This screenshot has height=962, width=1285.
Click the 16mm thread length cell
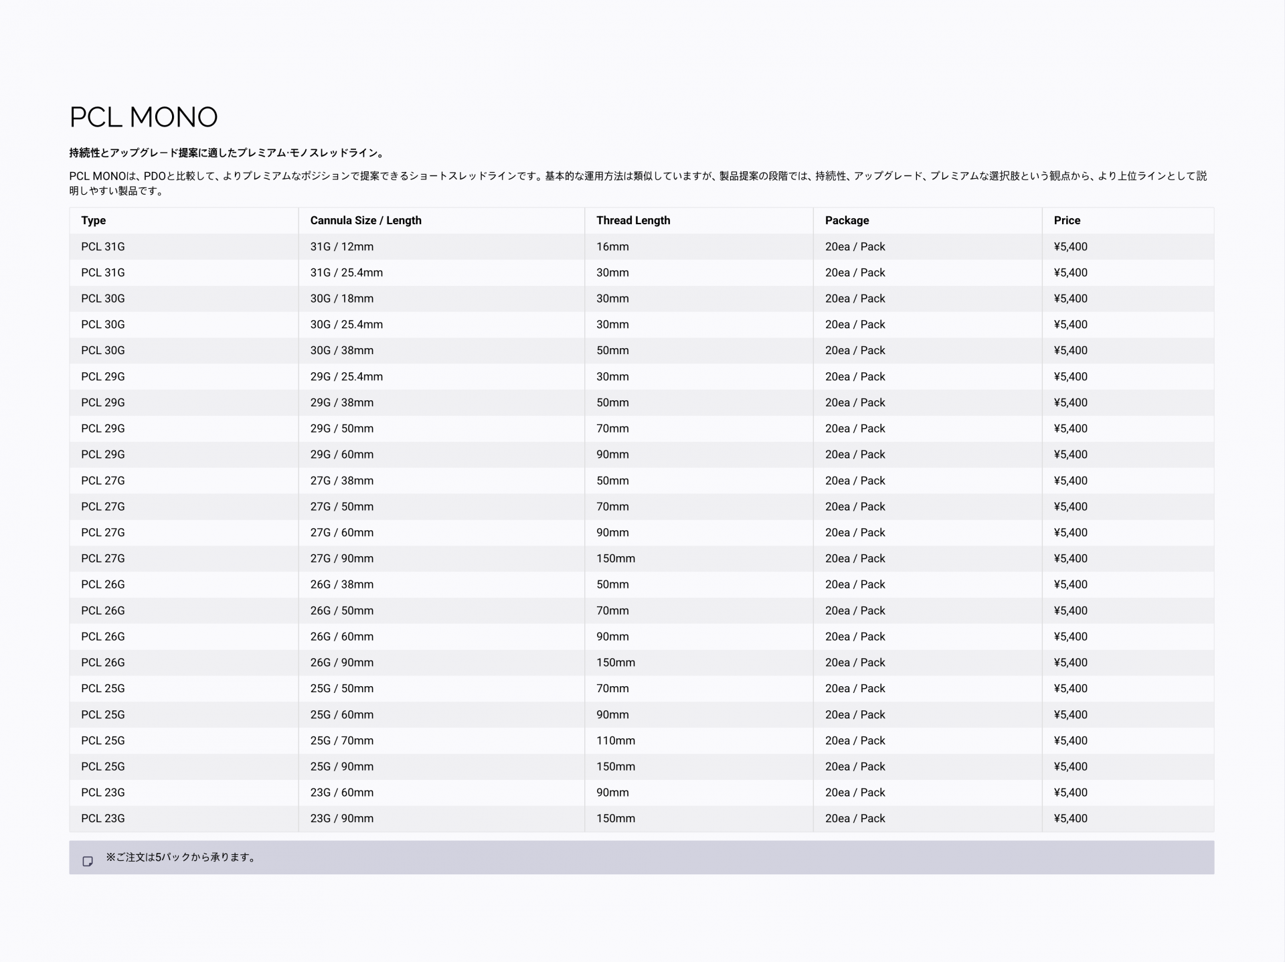click(x=699, y=246)
